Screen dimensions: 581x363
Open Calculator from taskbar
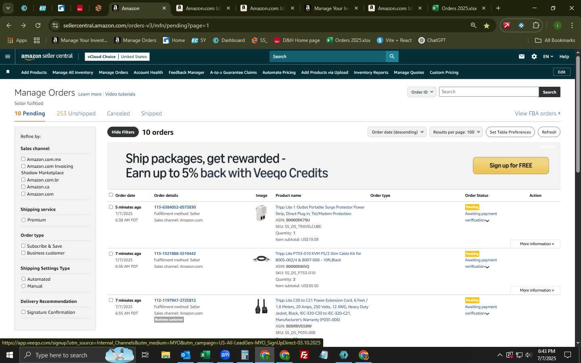coord(245,355)
